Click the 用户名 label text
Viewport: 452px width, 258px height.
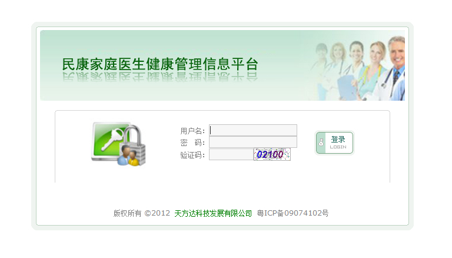click(x=192, y=131)
